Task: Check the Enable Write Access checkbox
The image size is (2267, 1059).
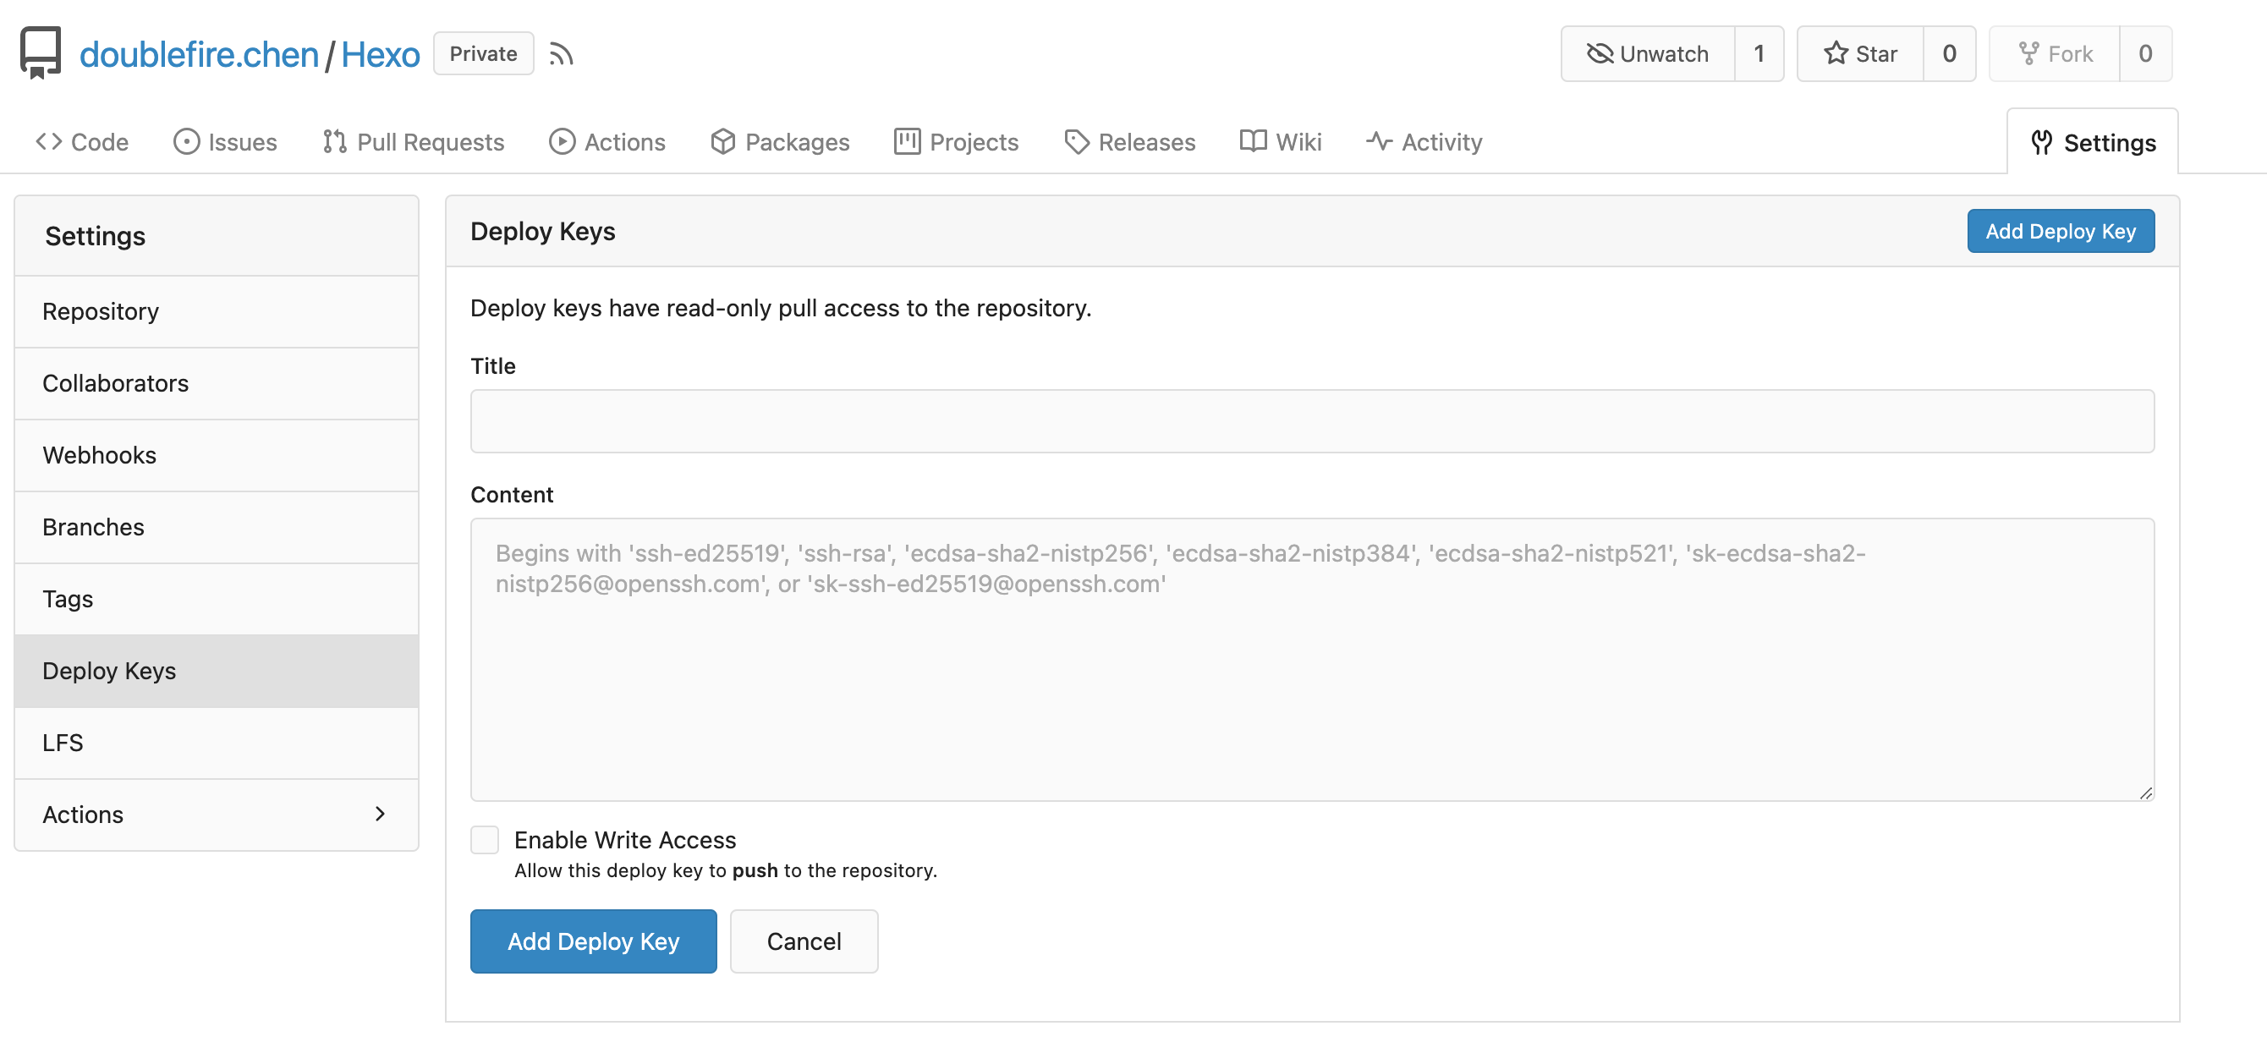Action: (485, 840)
